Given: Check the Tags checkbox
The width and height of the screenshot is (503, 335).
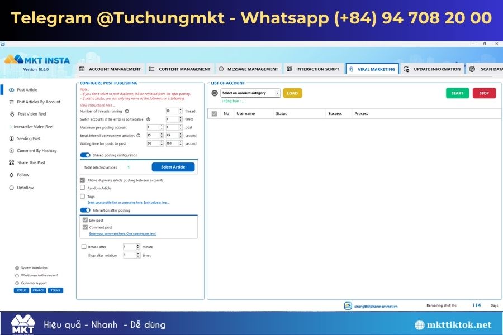Looking at the screenshot, I should point(83,196).
